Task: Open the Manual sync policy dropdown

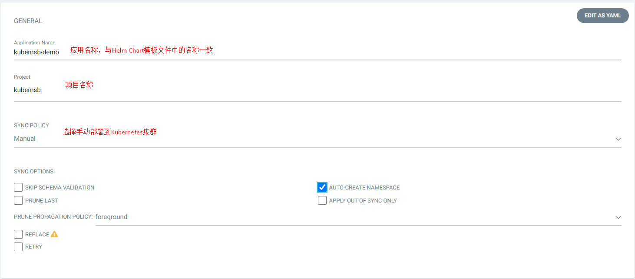Action: pos(317,139)
